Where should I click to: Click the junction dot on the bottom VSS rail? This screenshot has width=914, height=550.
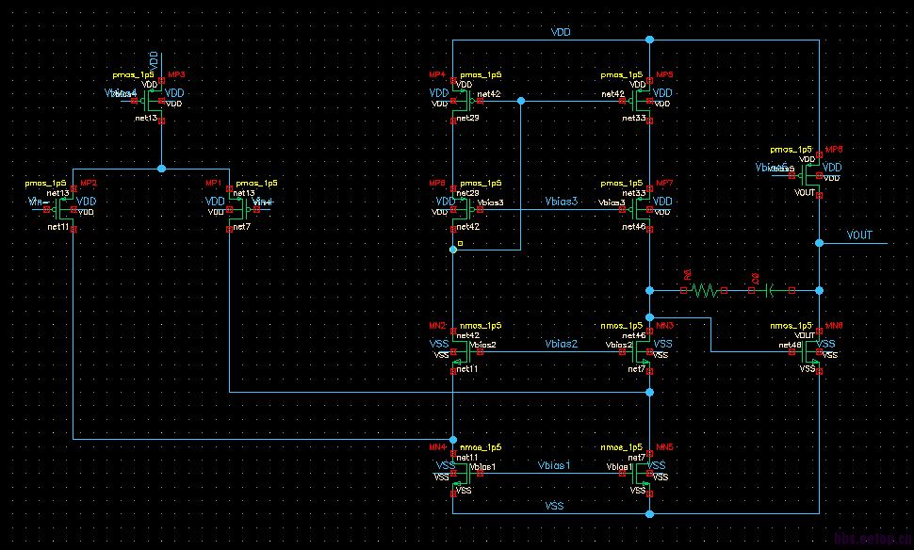(649, 514)
